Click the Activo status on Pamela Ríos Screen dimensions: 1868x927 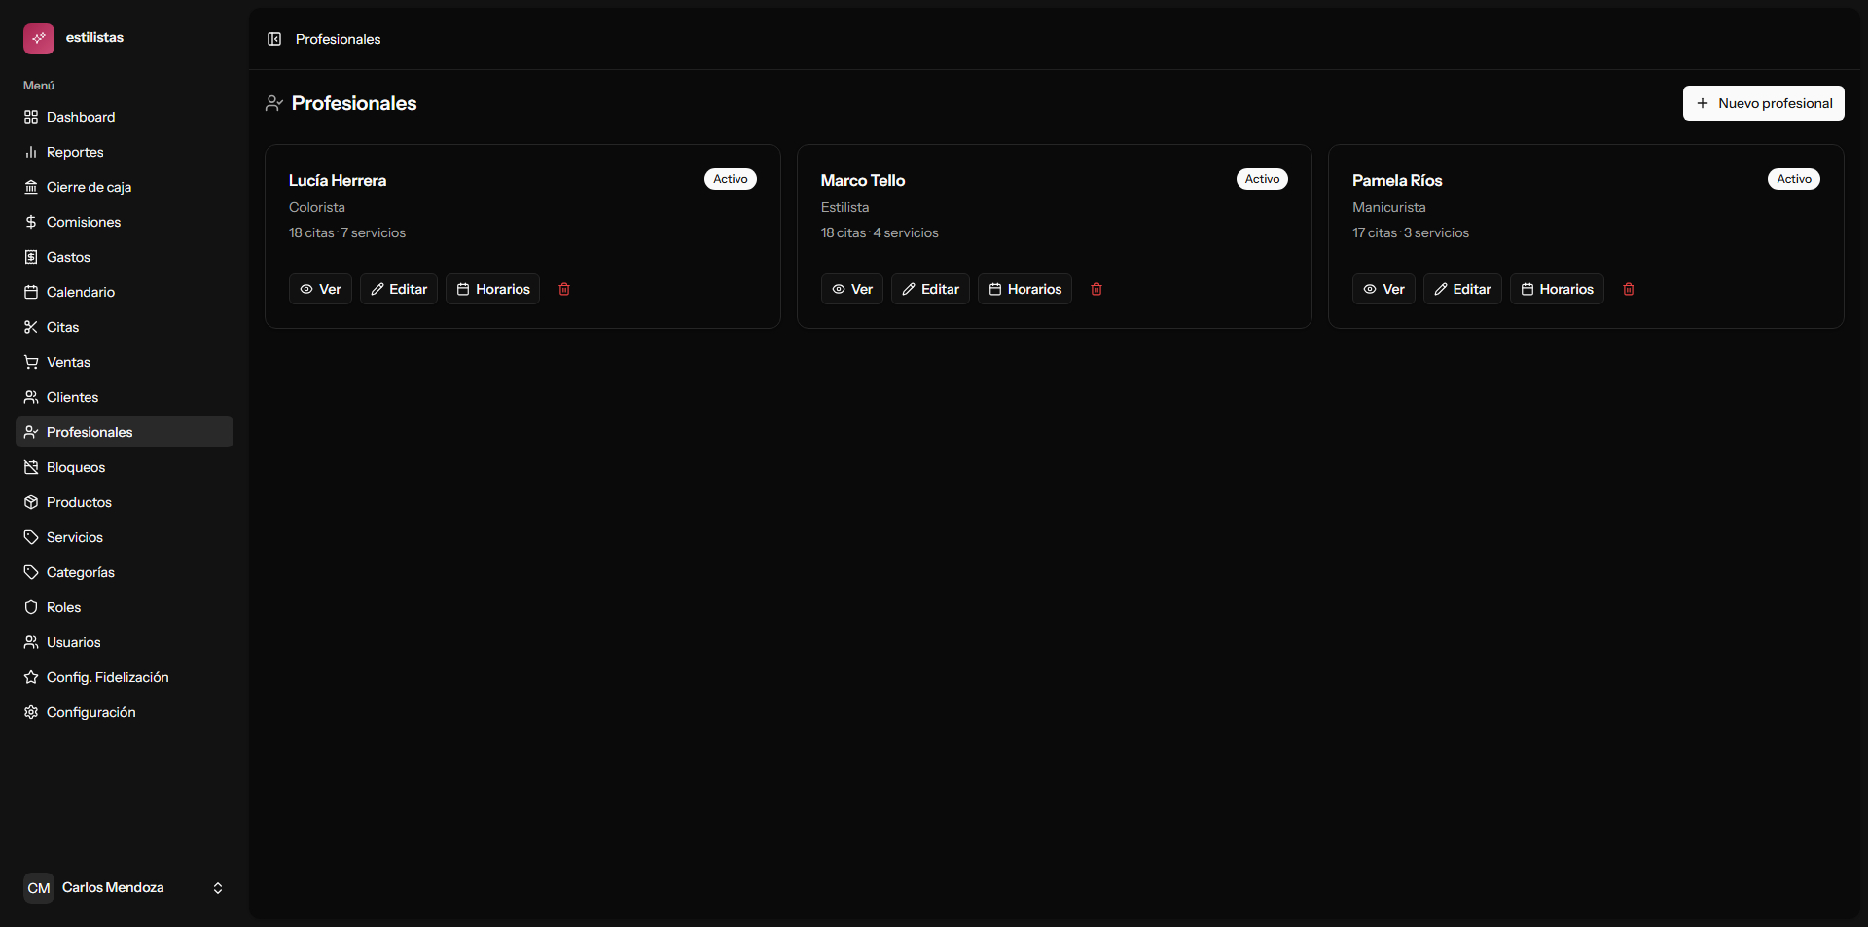click(x=1793, y=179)
